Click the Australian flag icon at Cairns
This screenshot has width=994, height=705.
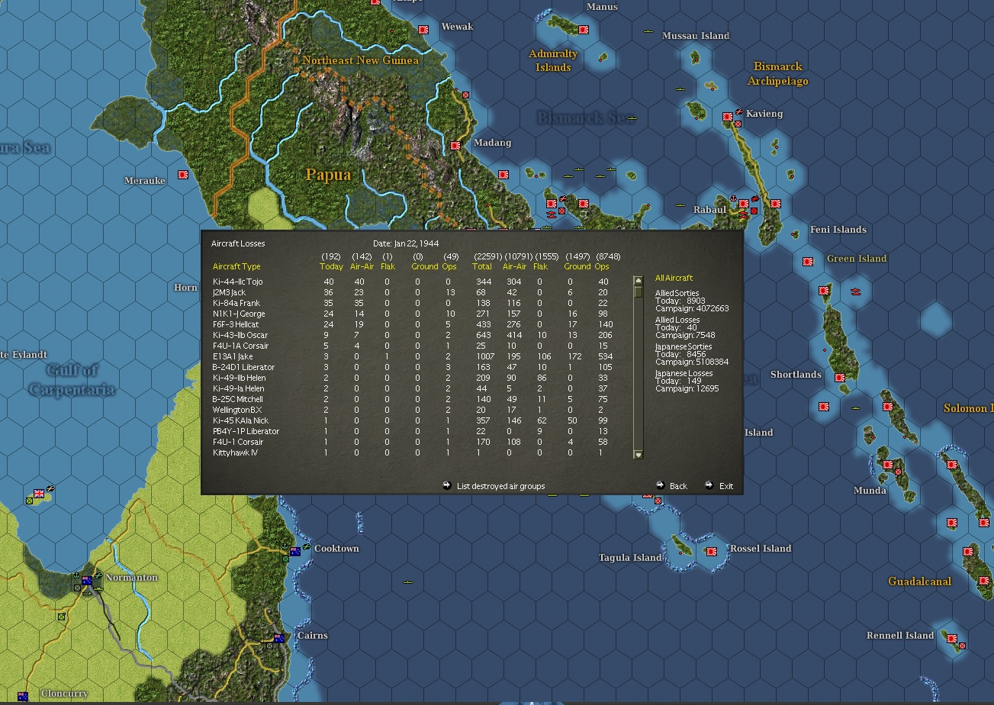pos(279,638)
